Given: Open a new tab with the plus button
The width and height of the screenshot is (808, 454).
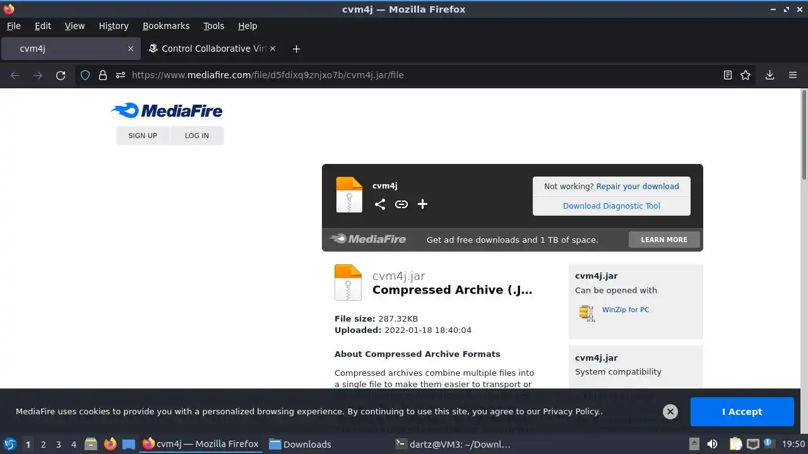Looking at the screenshot, I should [296, 49].
